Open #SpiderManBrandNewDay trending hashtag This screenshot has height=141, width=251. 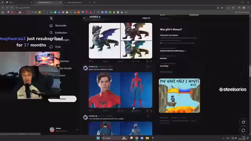click(172, 51)
